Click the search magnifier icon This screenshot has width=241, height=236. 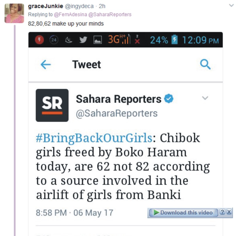205,65
